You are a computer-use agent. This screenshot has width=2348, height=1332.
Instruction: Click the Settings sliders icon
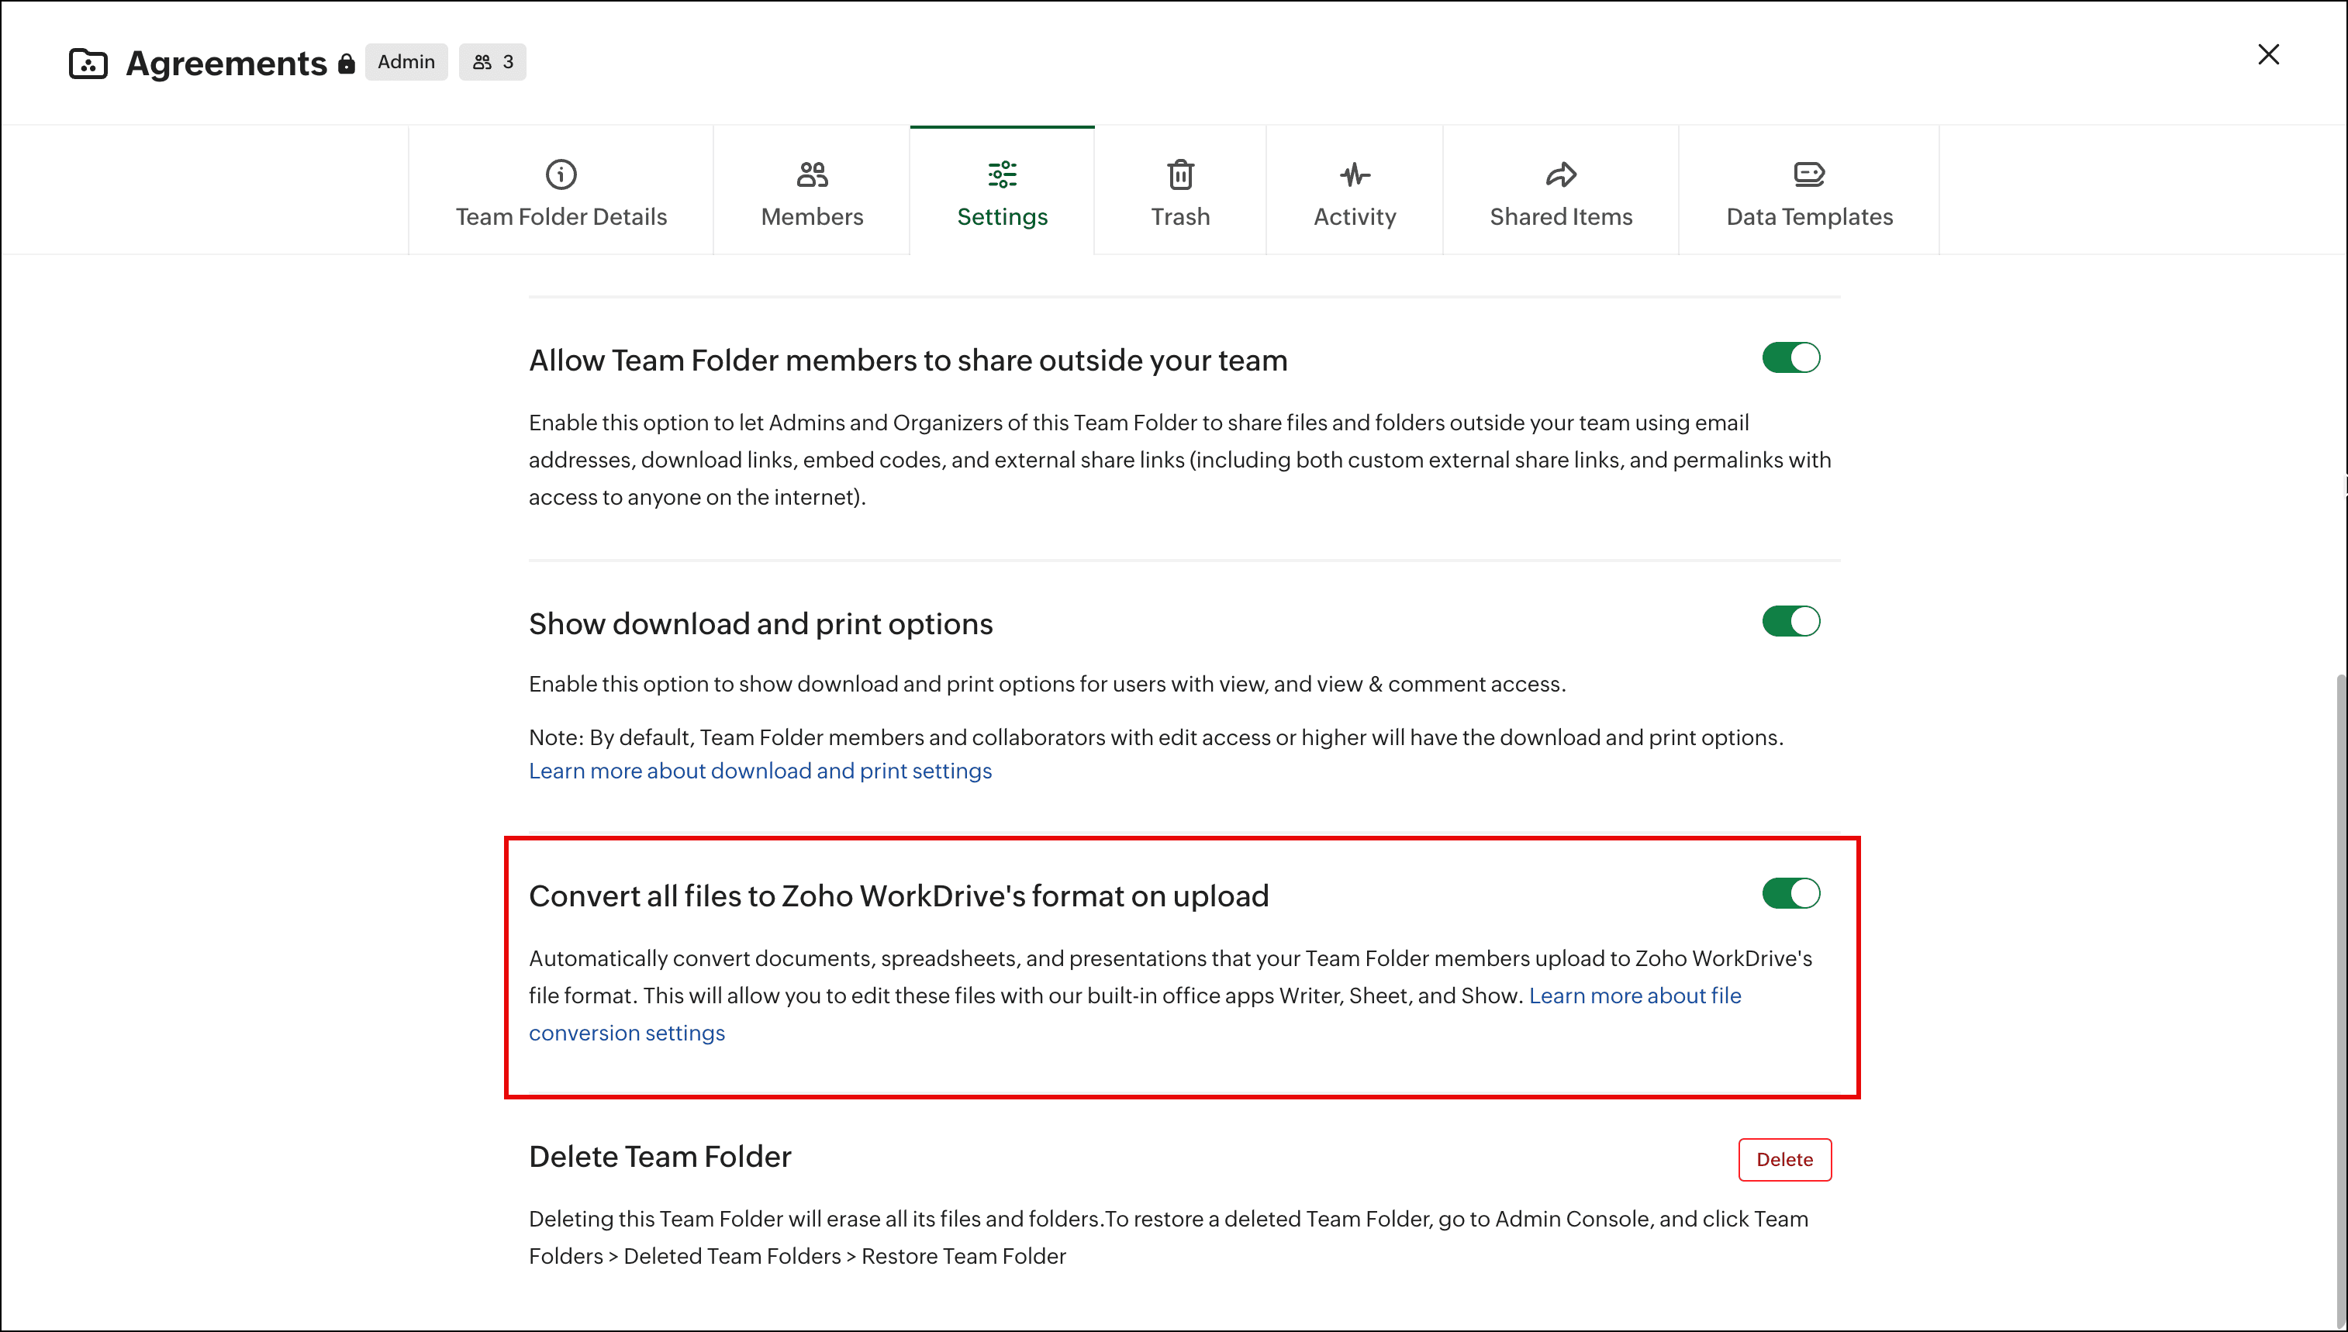(1002, 174)
